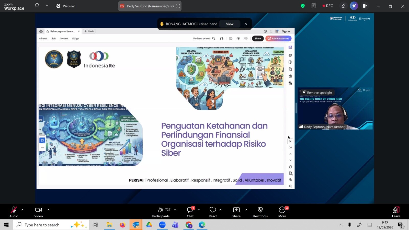Open the More options menu
This screenshot has width=409, height=230.
282,212
